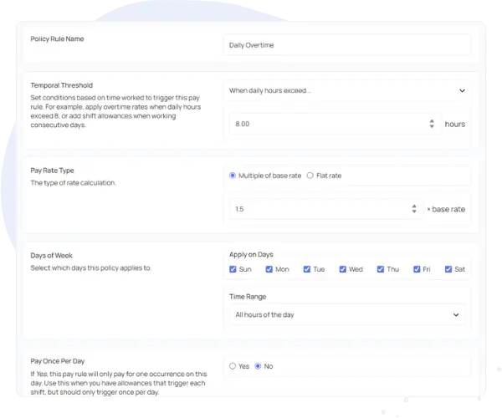
Task: Uncheck the Mon checkbox
Action: coord(269,269)
